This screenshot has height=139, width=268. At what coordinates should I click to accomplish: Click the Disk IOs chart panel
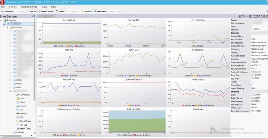coord(69,63)
